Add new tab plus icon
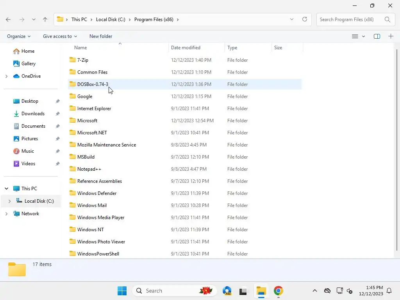Screen dimensions: 400x300 click(x=391, y=36)
